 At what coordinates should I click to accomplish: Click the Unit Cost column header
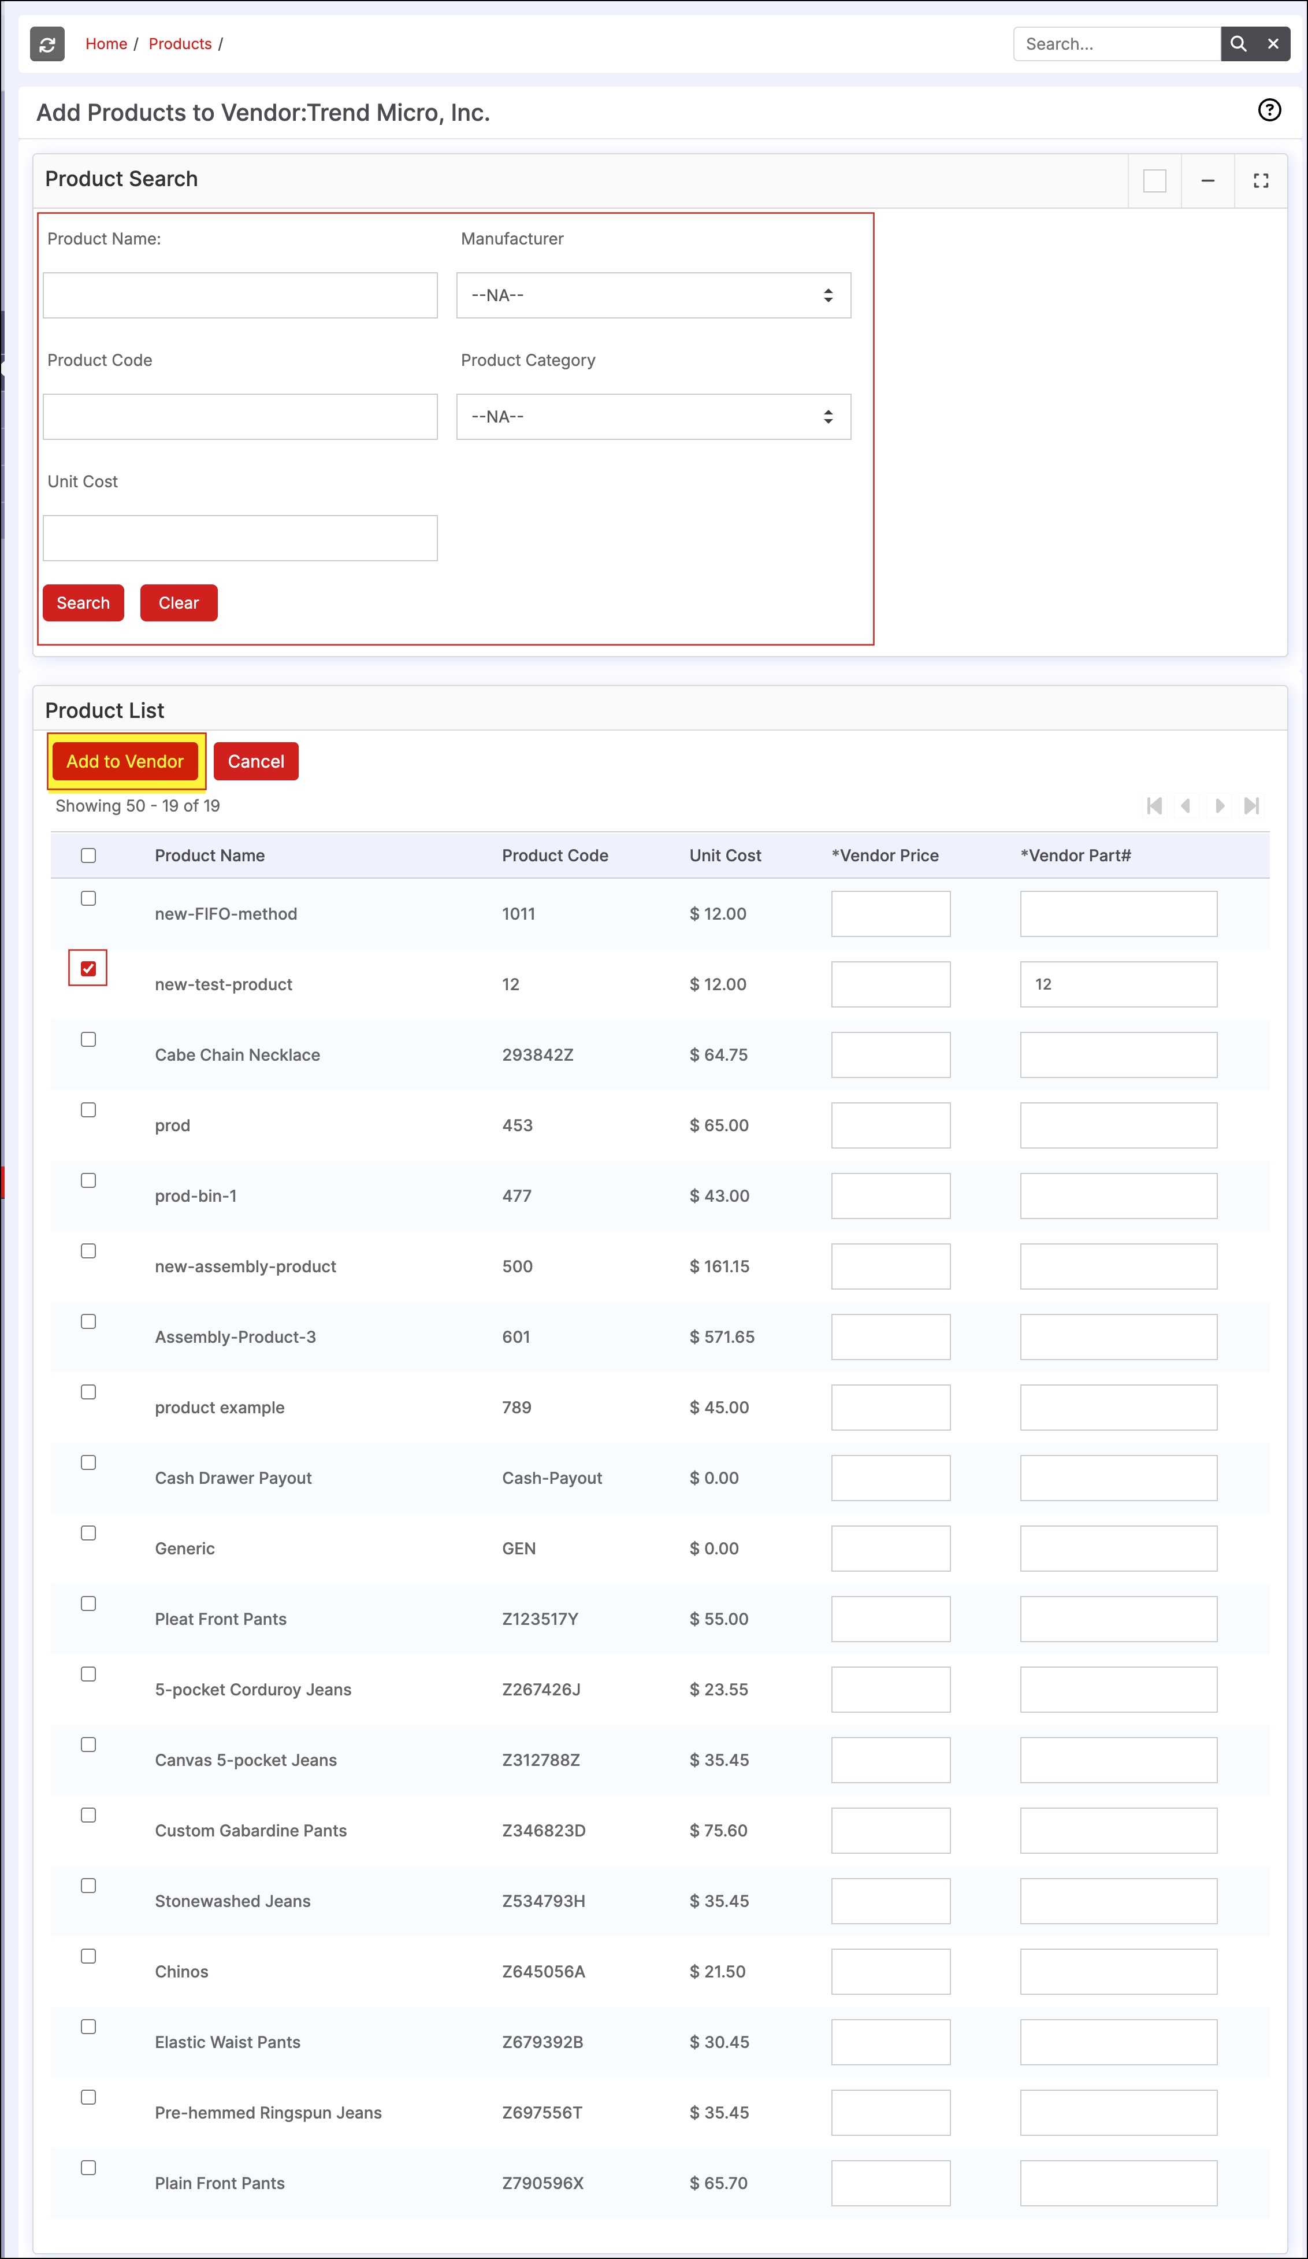tap(725, 855)
